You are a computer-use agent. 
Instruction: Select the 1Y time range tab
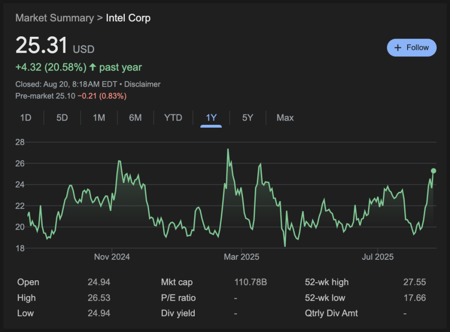click(x=211, y=118)
